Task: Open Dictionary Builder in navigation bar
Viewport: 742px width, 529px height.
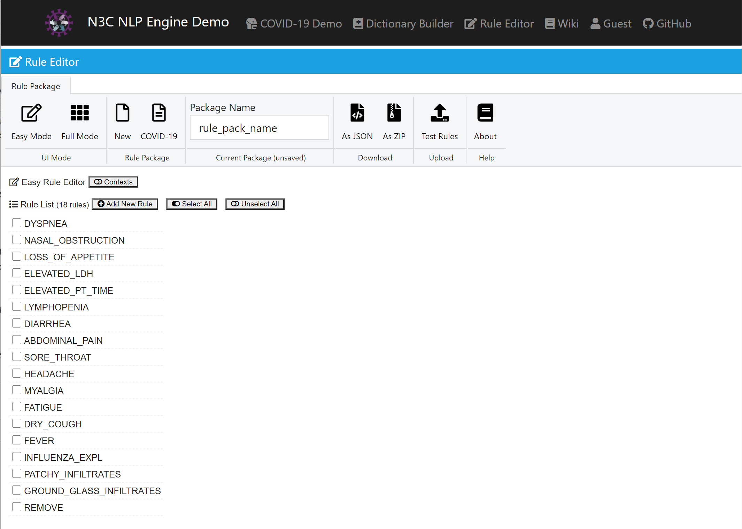Action: click(403, 24)
